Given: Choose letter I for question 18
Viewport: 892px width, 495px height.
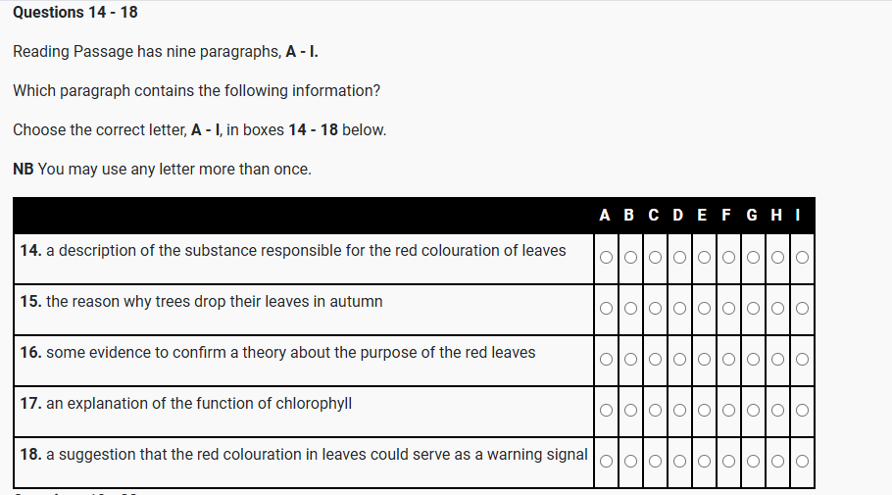Looking at the screenshot, I should [x=802, y=462].
